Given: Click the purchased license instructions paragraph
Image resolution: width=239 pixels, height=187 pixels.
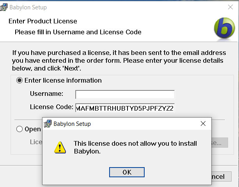Looking at the screenshot, I should coord(118,60).
